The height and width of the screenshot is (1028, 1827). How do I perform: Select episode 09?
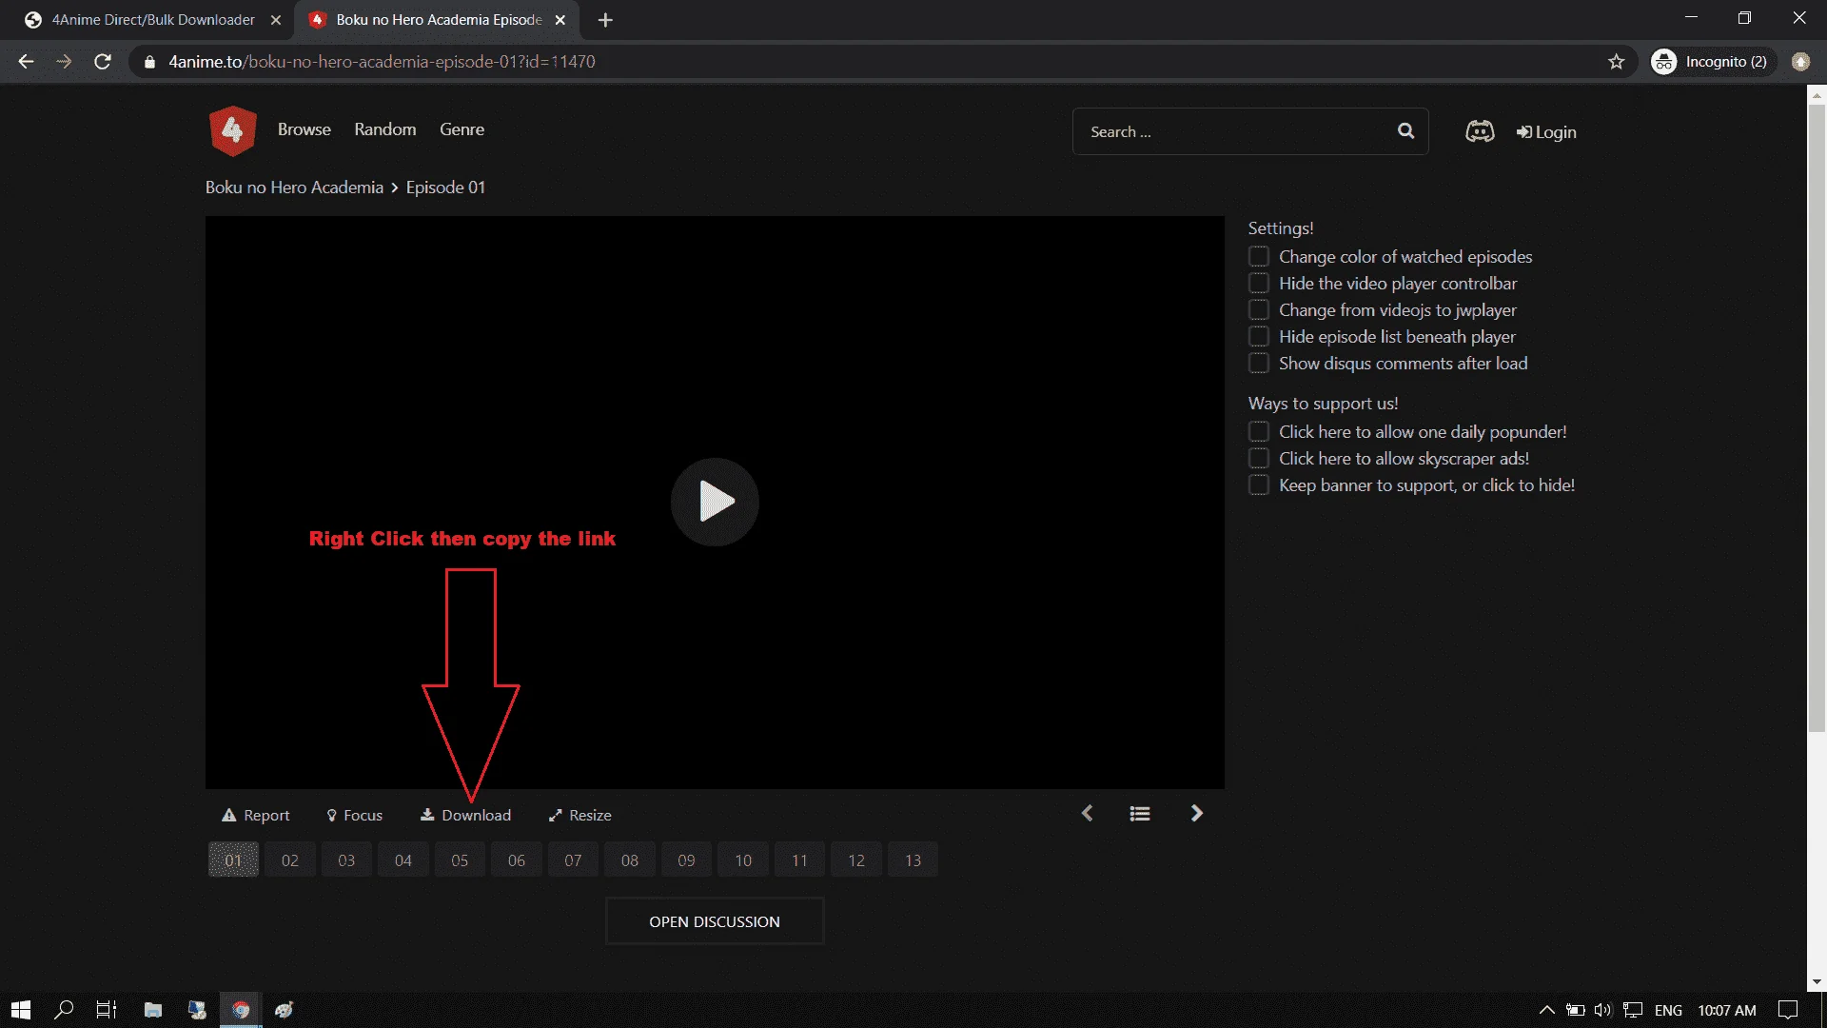point(686,860)
